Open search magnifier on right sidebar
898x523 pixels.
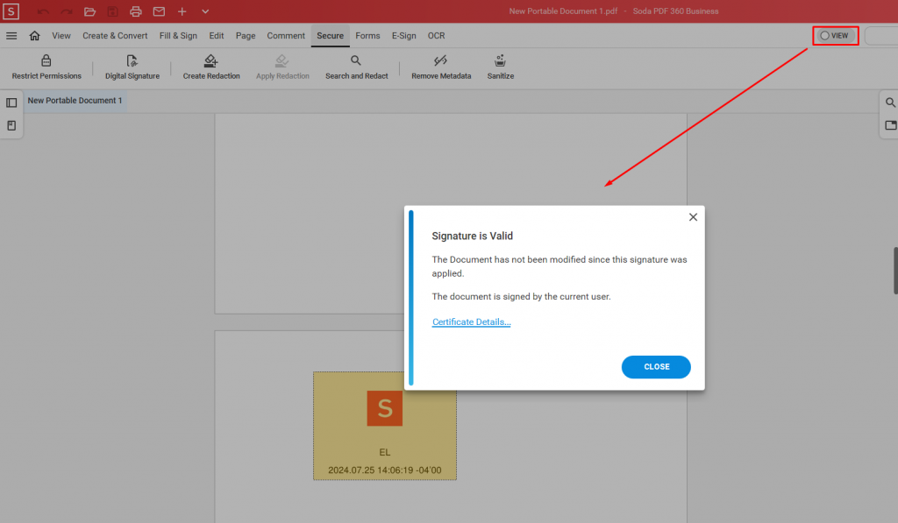890,102
